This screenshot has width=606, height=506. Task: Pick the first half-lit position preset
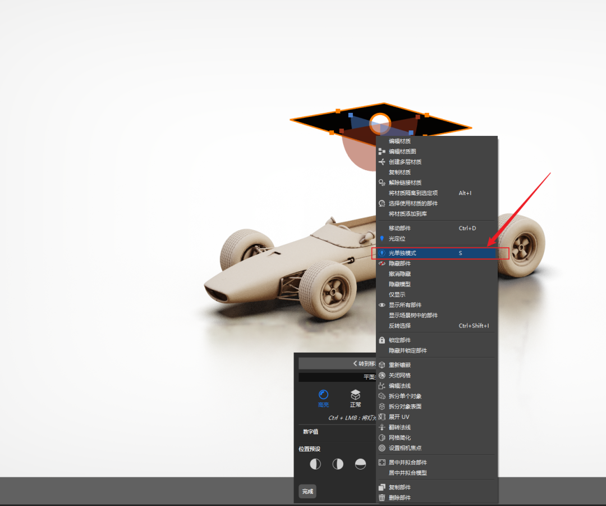click(315, 464)
